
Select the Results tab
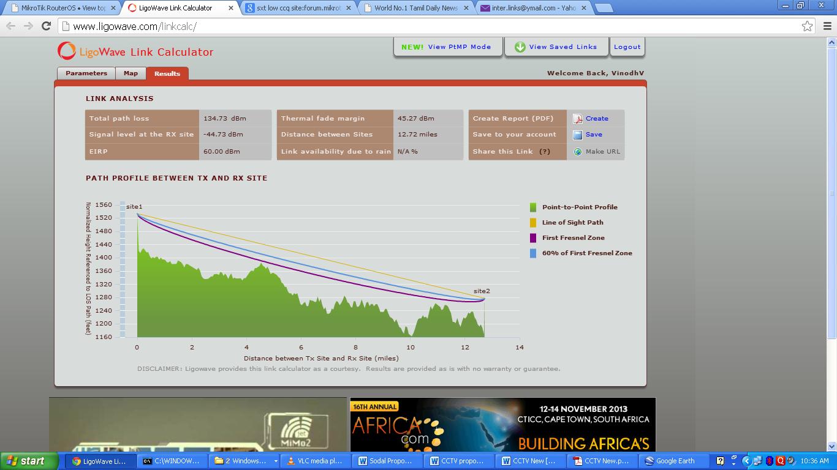[167, 73]
